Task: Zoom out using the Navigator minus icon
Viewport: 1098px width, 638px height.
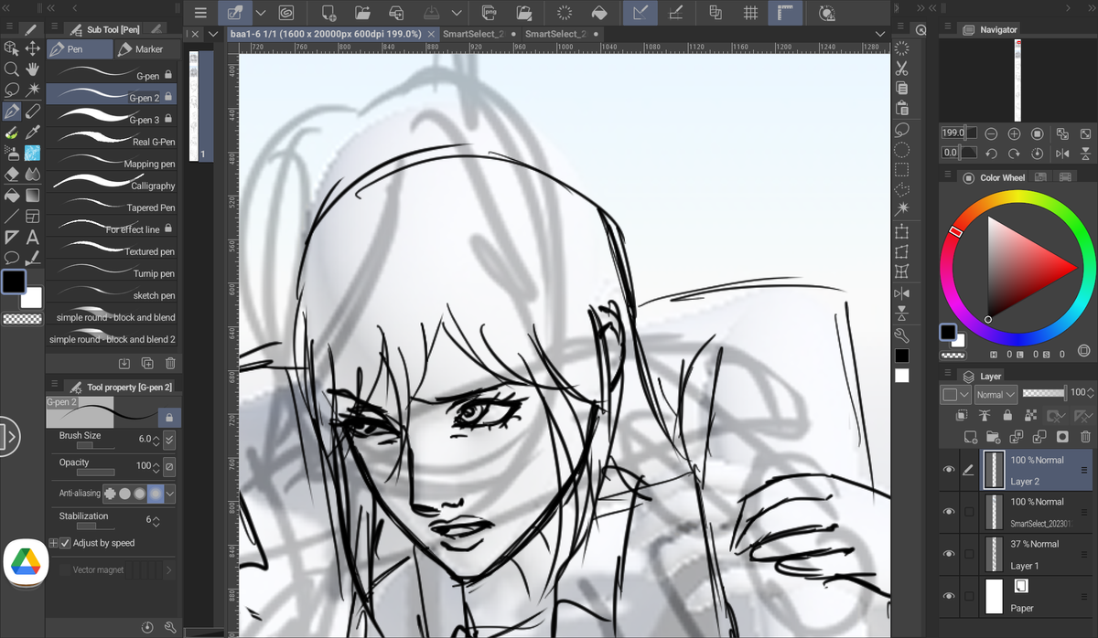Action: pyautogui.click(x=990, y=133)
